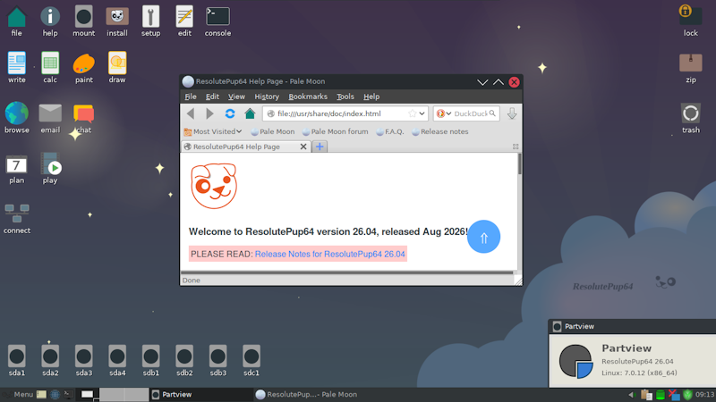
Task: Open Release Notes for ResolutePup64 26.04 link
Action: point(329,254)
